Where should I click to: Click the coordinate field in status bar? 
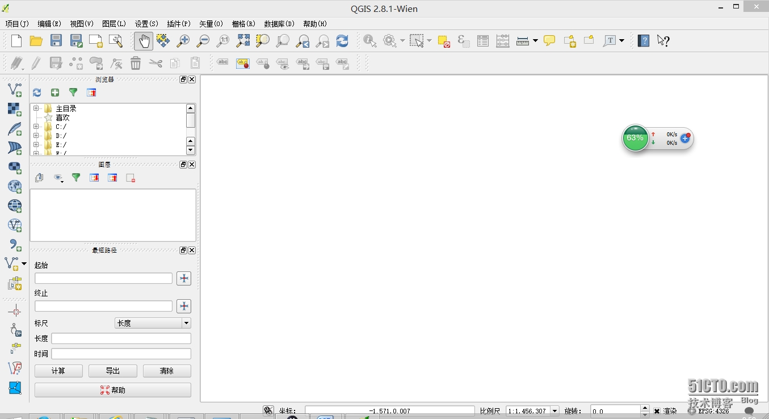coord(390,411)
